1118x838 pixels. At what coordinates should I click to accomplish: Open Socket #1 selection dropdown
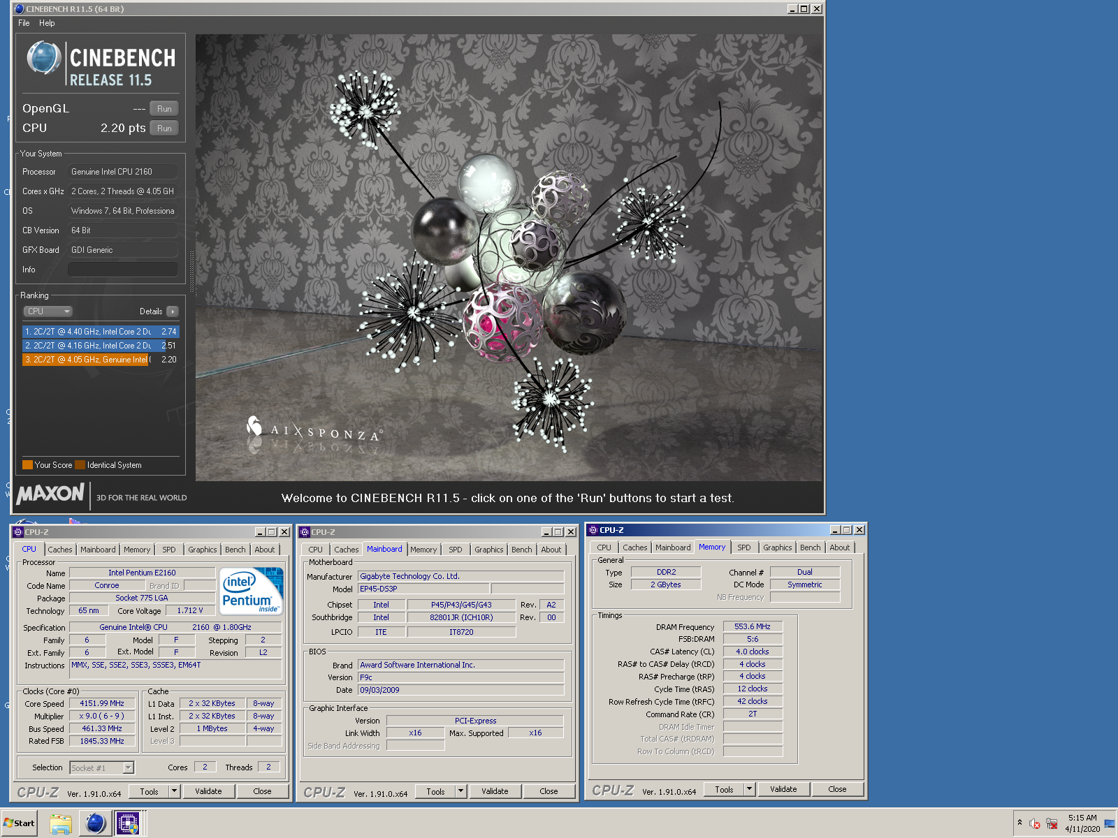click(102, 768)
